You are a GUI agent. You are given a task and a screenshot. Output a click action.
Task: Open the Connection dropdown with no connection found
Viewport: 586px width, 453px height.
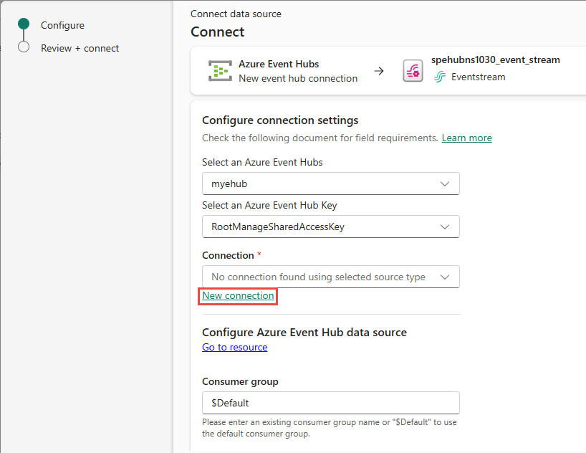click(331, 277)
